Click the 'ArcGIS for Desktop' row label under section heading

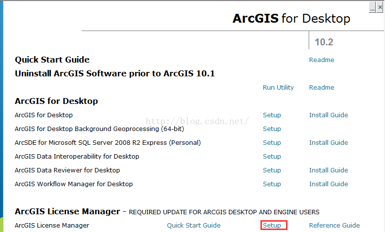[x=44, y=115]
